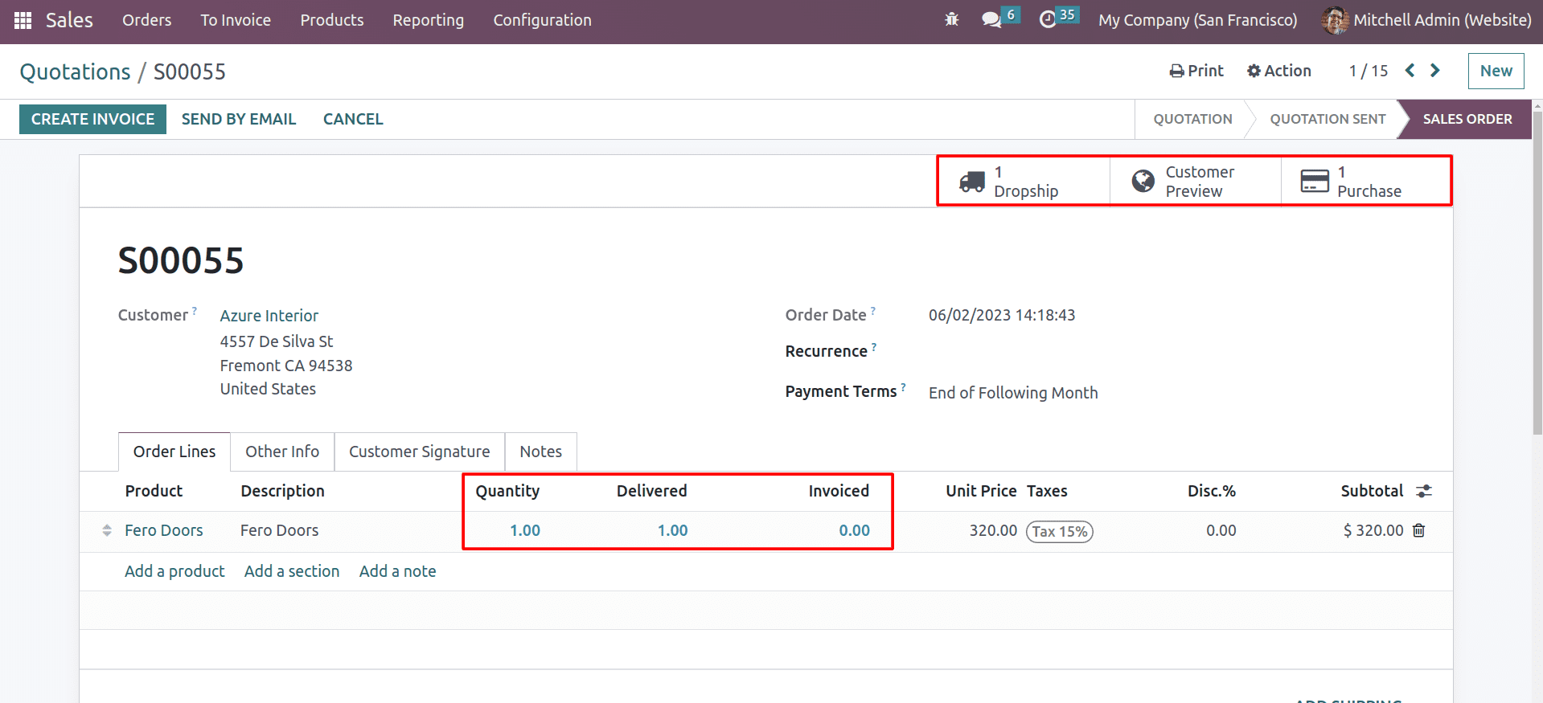This screenshot has height=703, width=1543.
Task: Open the Purchase card smart button
Action: [x=1366, y=182]
